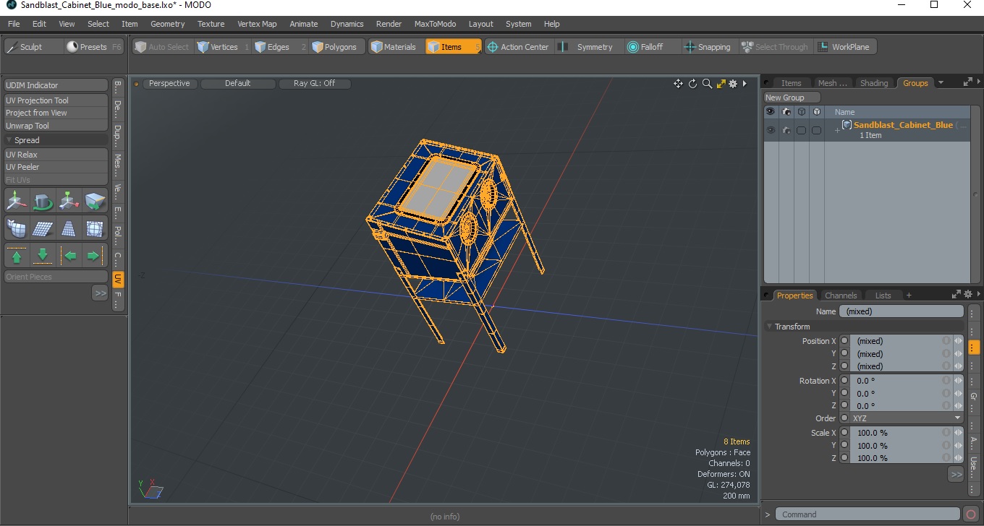Toggle second checkbox in Sandblast_Cabinet_Blue row

point(817,130)
